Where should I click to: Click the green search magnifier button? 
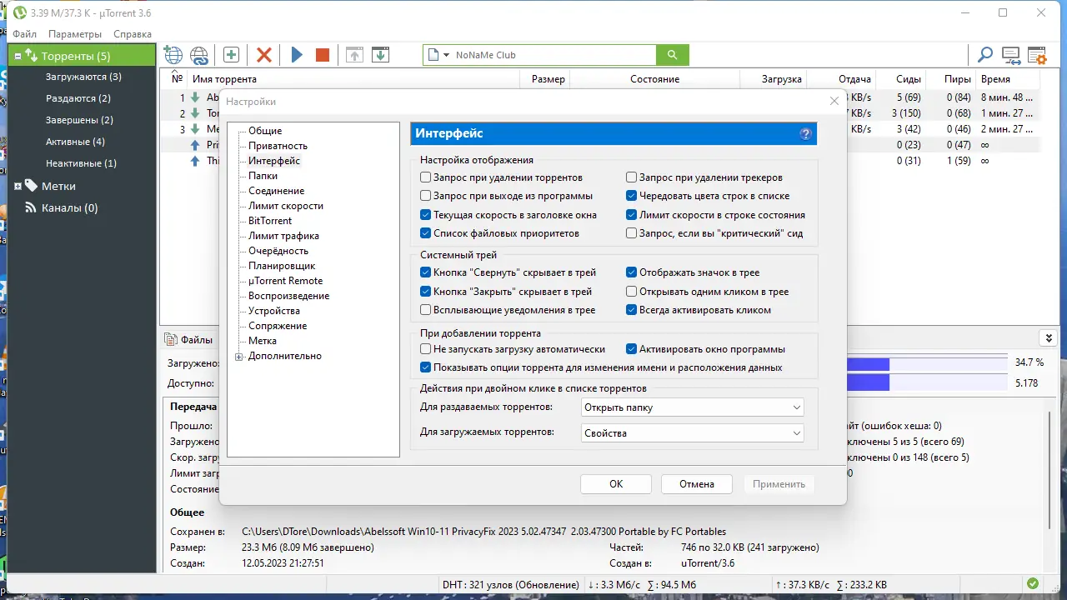672,55
